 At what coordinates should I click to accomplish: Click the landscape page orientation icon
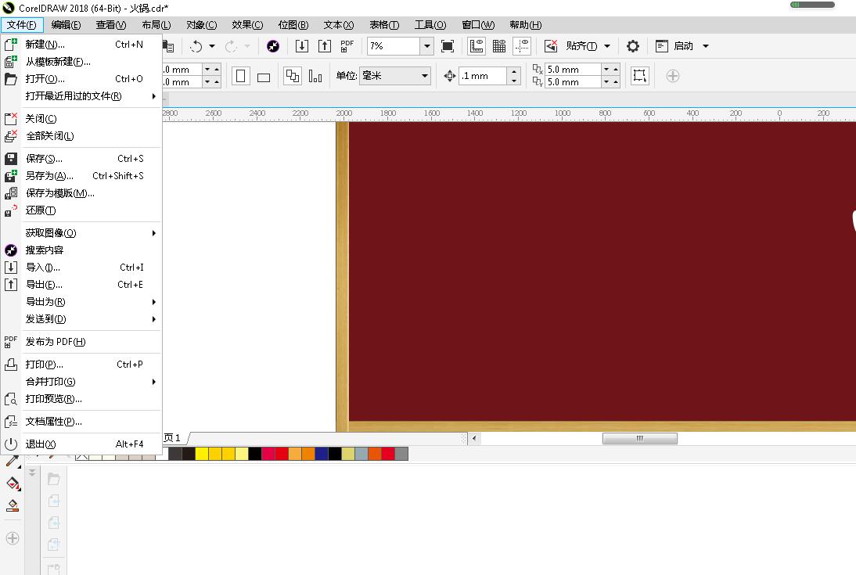(x=264, y=76)
